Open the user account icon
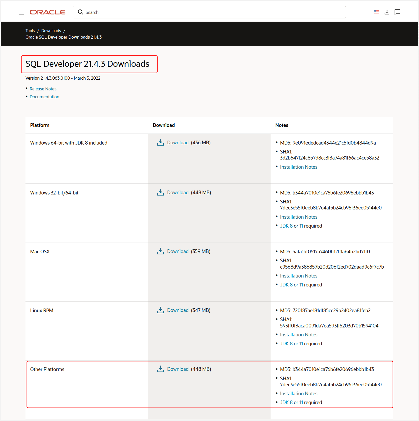 [x=387, y=12]
